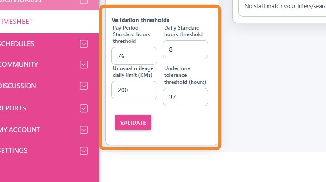Focus the Pay Period Standard hours field
326x182 pixels.
click(134, 56)
